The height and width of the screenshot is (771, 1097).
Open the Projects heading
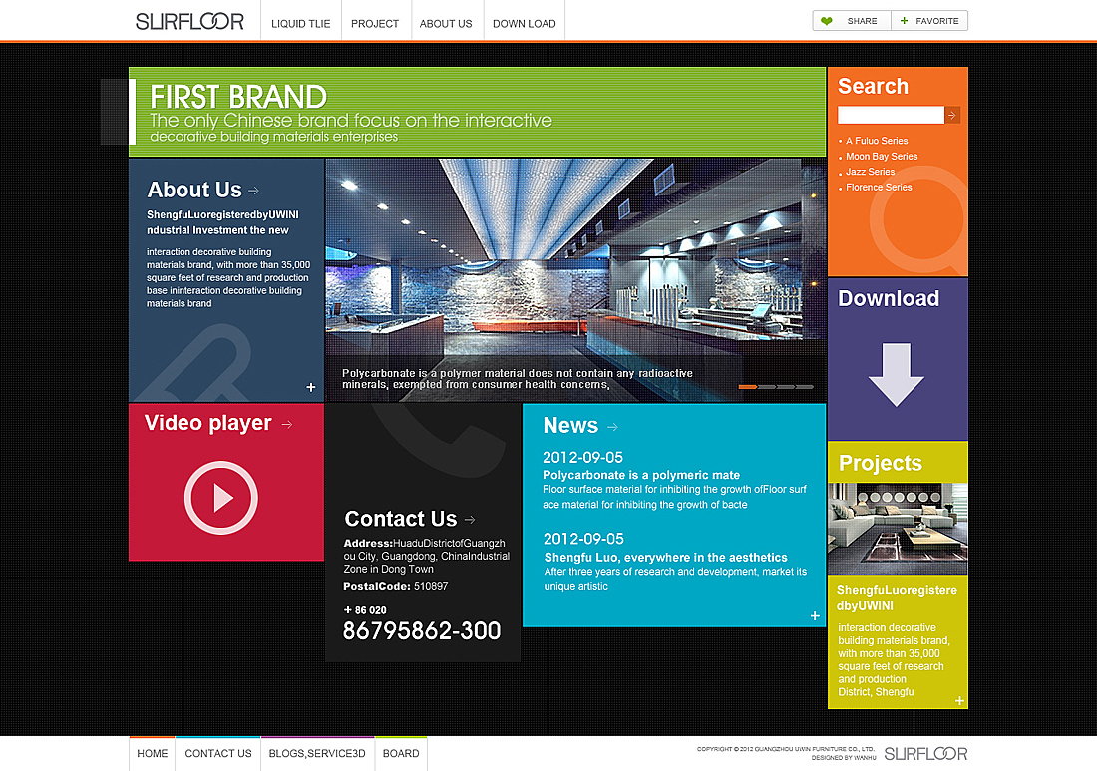881,463
